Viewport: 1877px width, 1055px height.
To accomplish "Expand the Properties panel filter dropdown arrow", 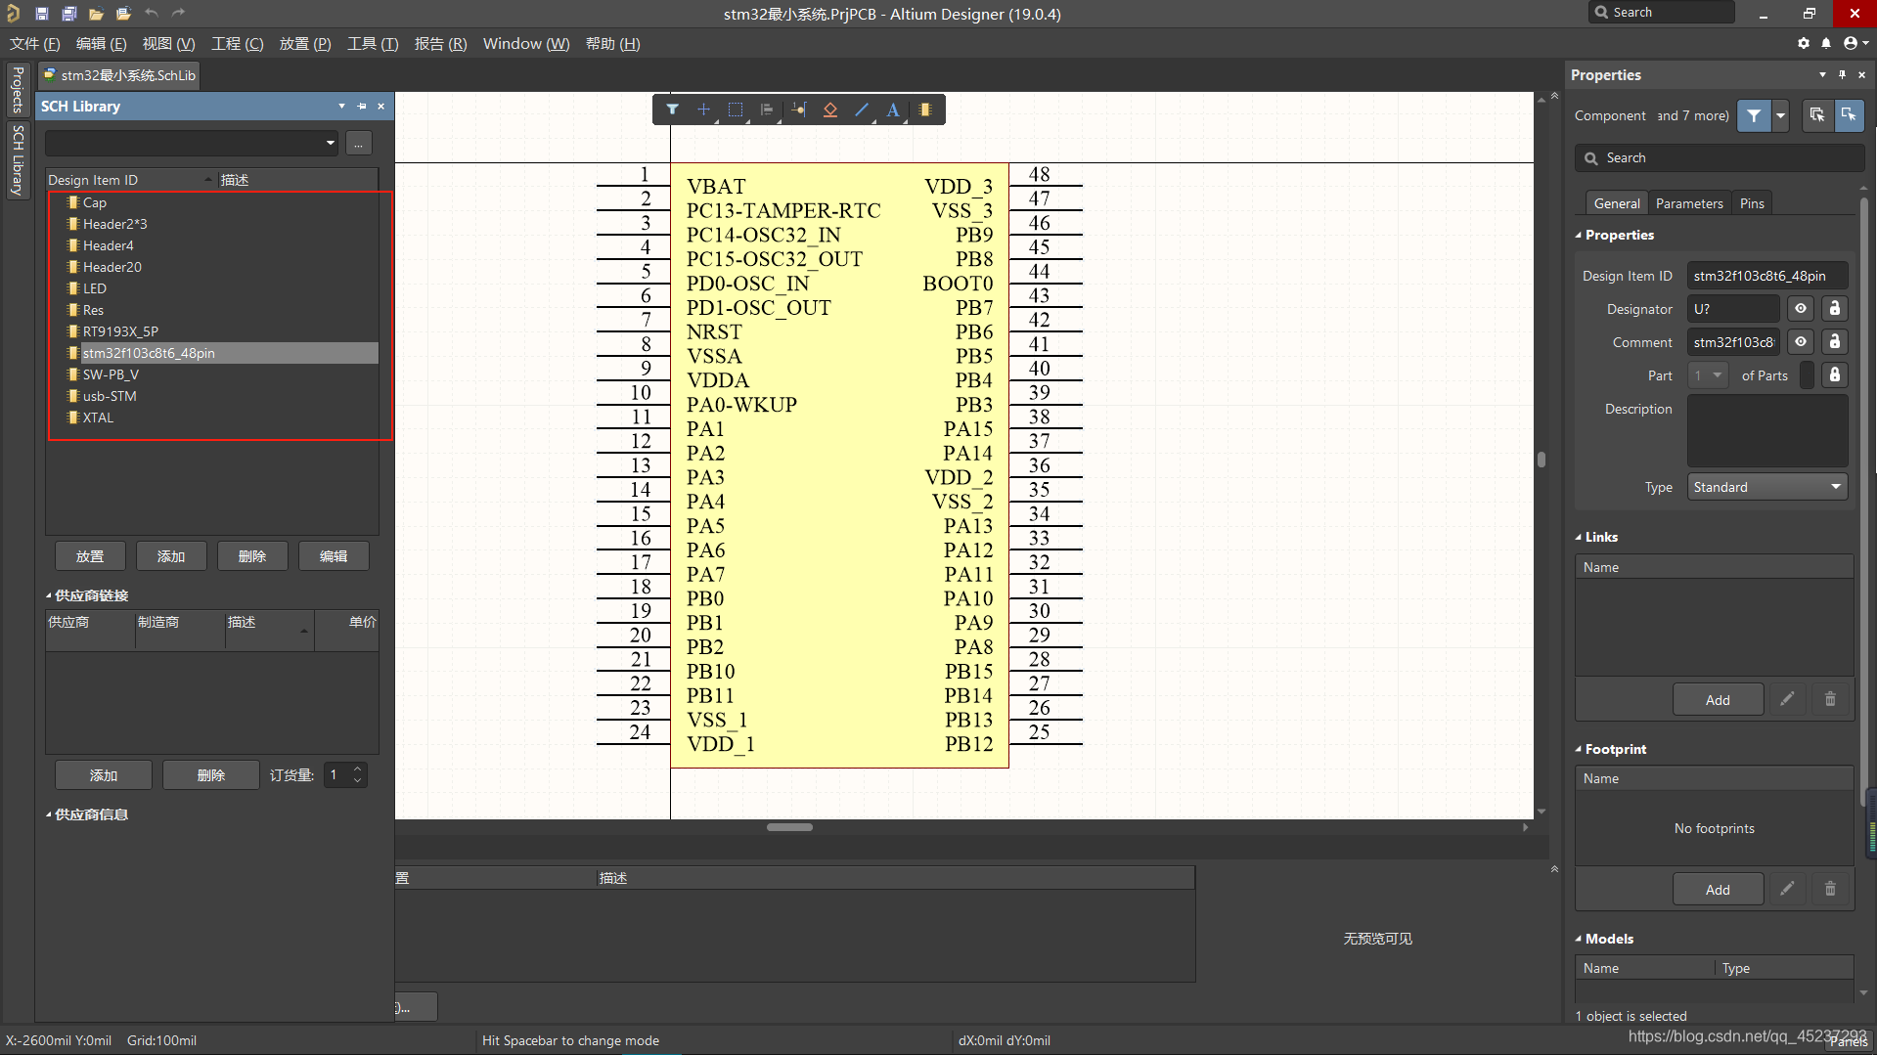I will (x=1780, y=115).
